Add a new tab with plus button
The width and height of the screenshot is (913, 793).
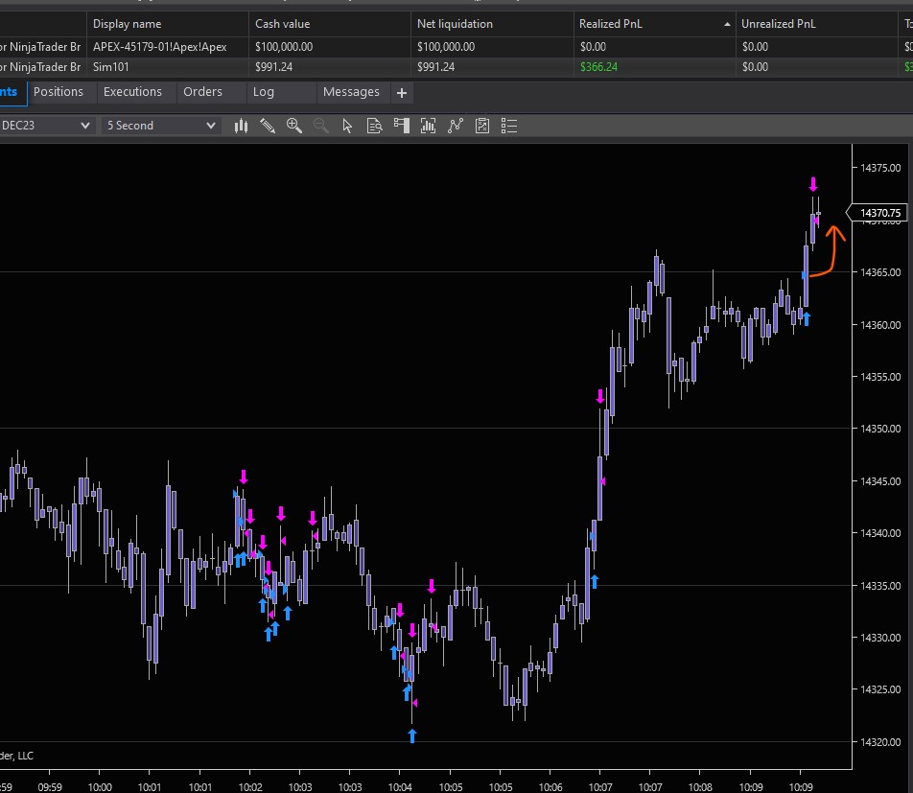(402, 93)
